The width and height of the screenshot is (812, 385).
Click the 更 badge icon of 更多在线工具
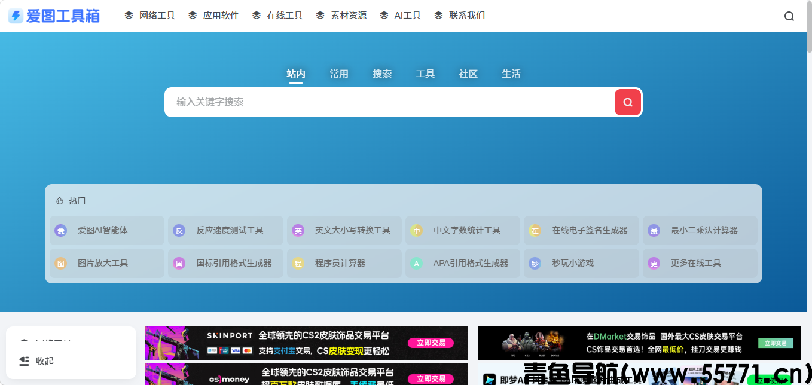(654, 263)
